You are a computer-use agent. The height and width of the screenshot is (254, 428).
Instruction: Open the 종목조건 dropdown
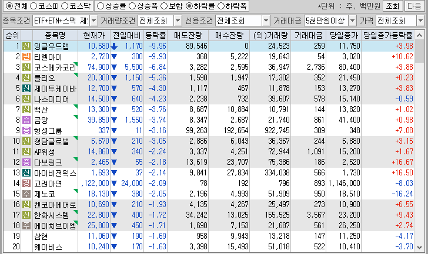[x=93, y=21]
